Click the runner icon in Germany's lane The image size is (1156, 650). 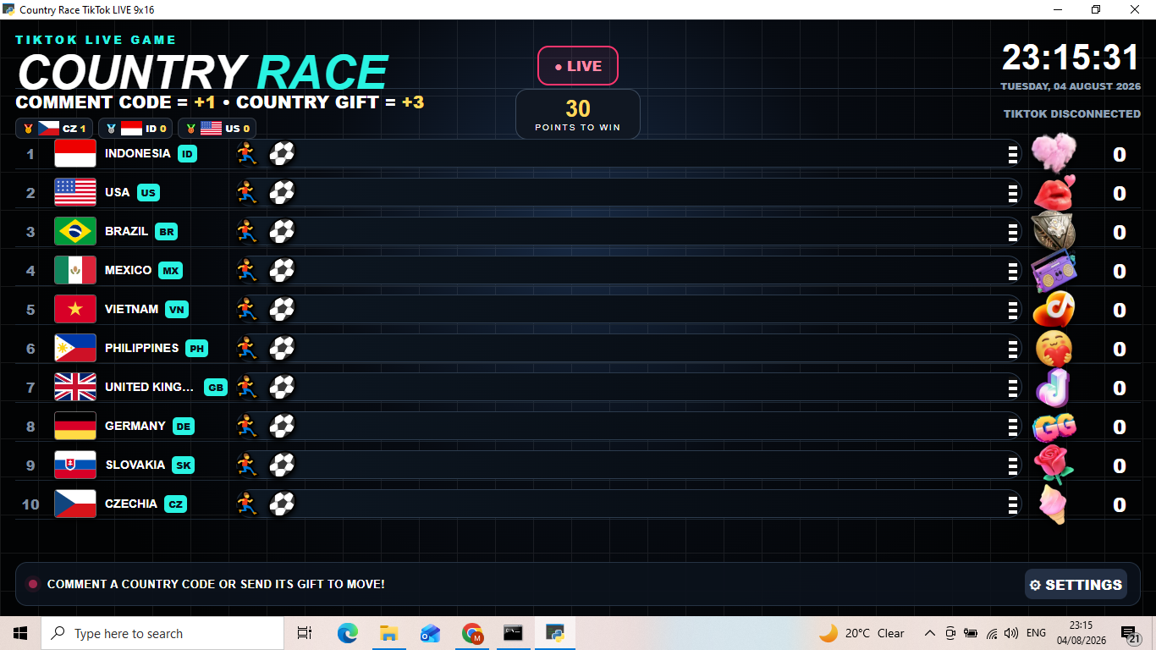[246, 426]
